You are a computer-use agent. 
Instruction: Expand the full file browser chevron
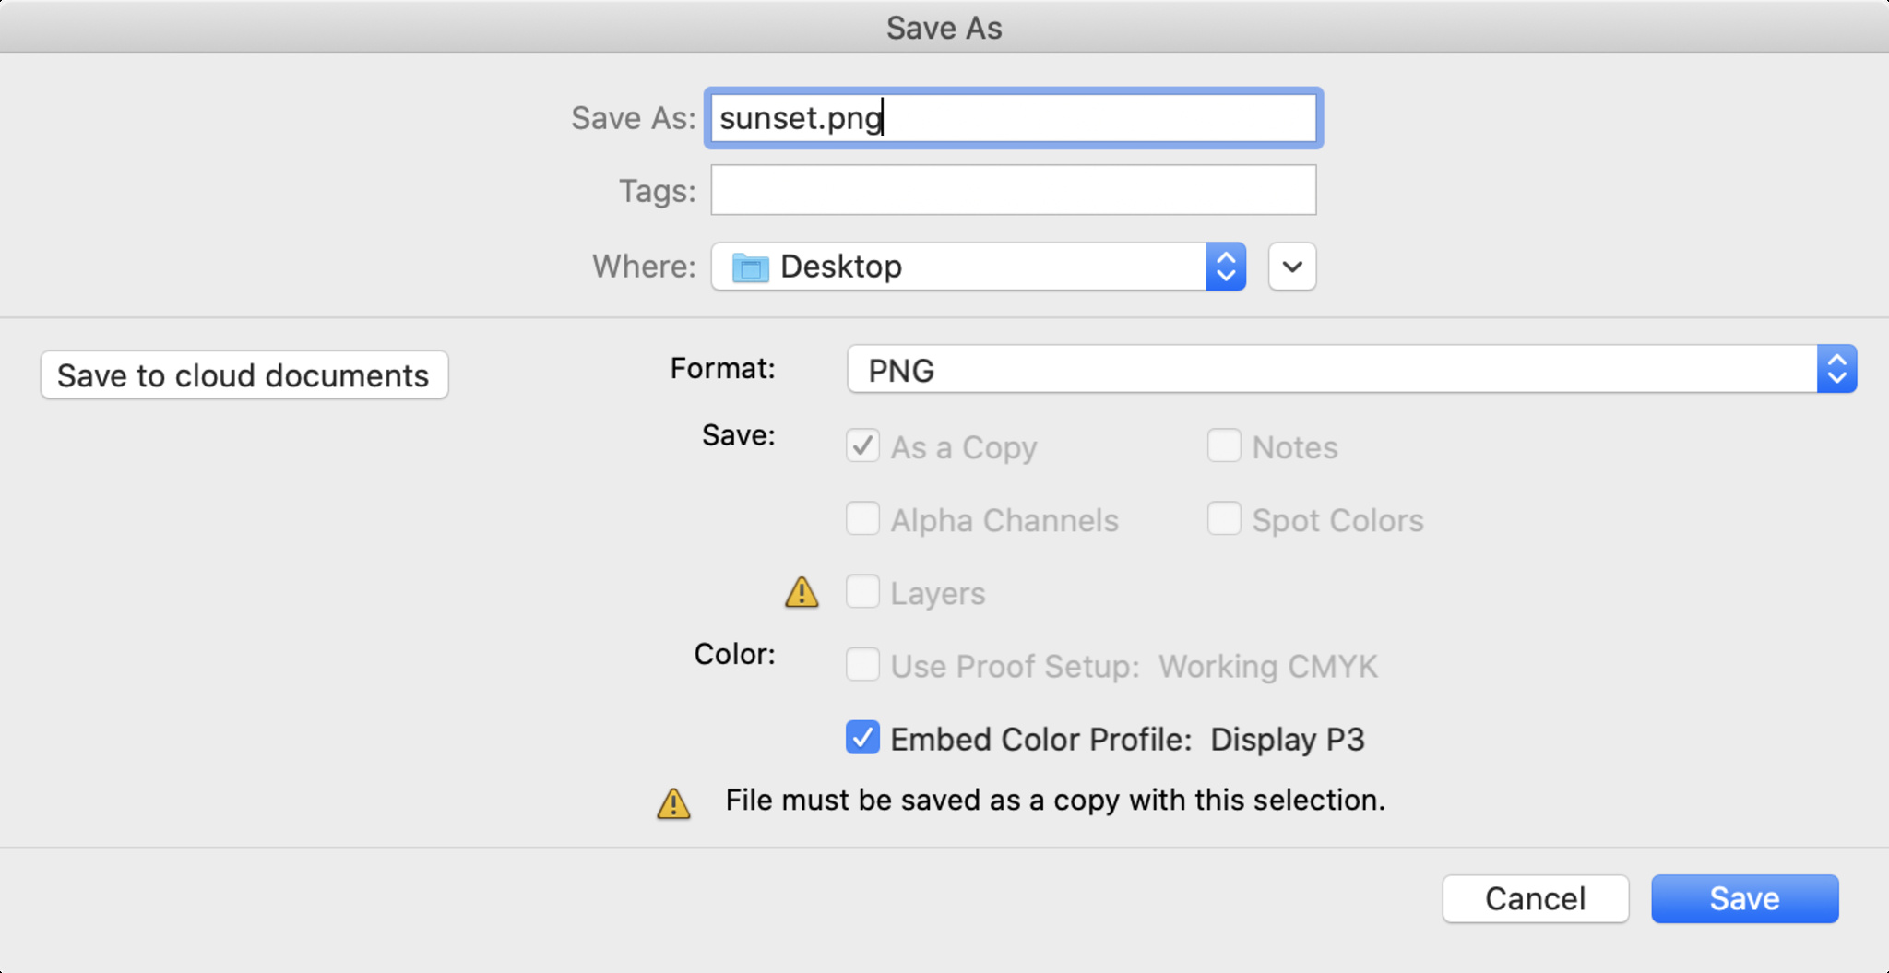tap(1292, 267)
